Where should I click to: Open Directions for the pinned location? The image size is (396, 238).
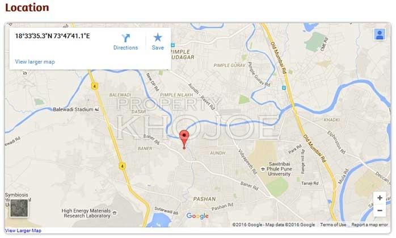pyautogui.click(x=125, y=42)
